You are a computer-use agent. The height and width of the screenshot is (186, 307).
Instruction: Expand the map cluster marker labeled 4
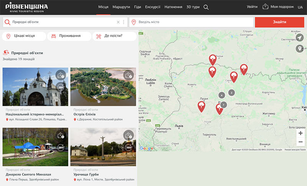point(221,95)
